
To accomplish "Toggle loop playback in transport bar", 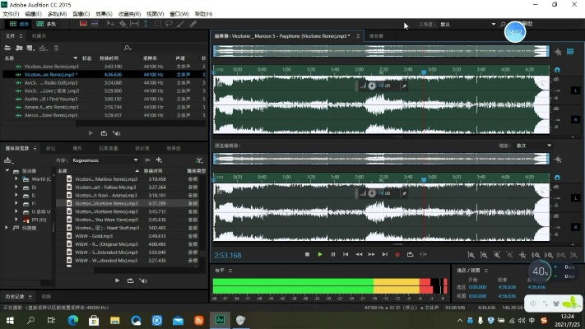I will [x=410, y=254].
